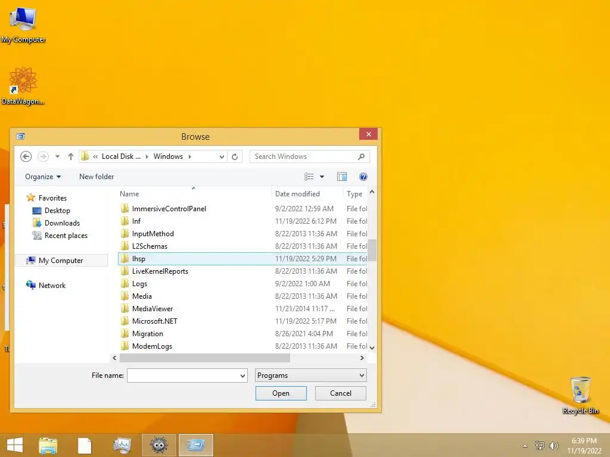
Task: Open the monitor graph taskbar icon
Action: point(122,445)
